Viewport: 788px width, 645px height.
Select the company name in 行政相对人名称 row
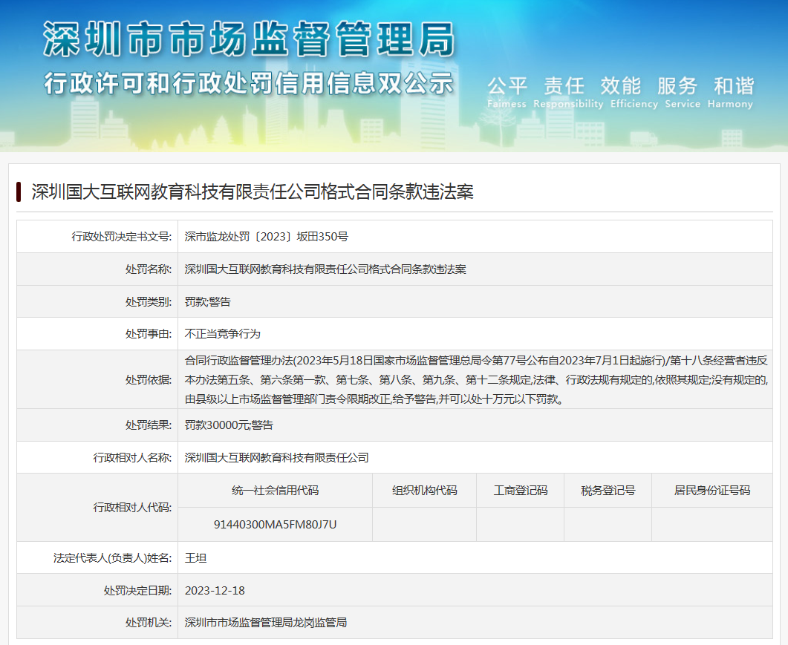(277, 458)
